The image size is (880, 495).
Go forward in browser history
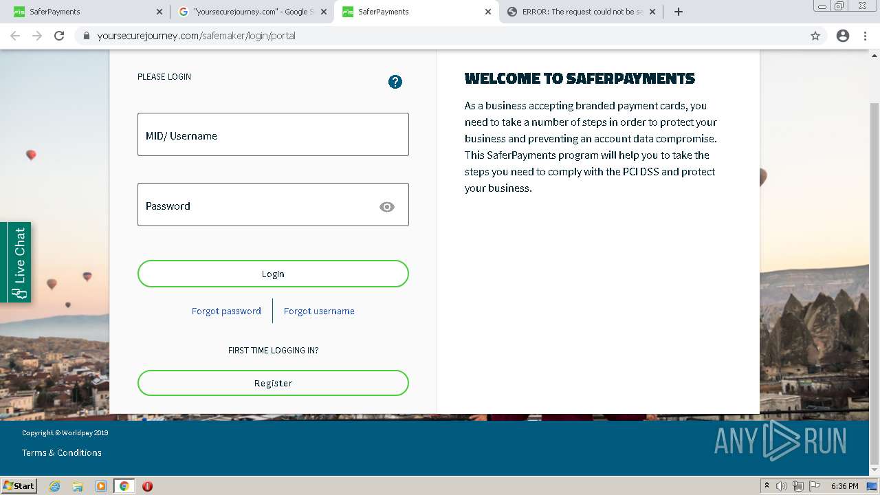(37, 36)
